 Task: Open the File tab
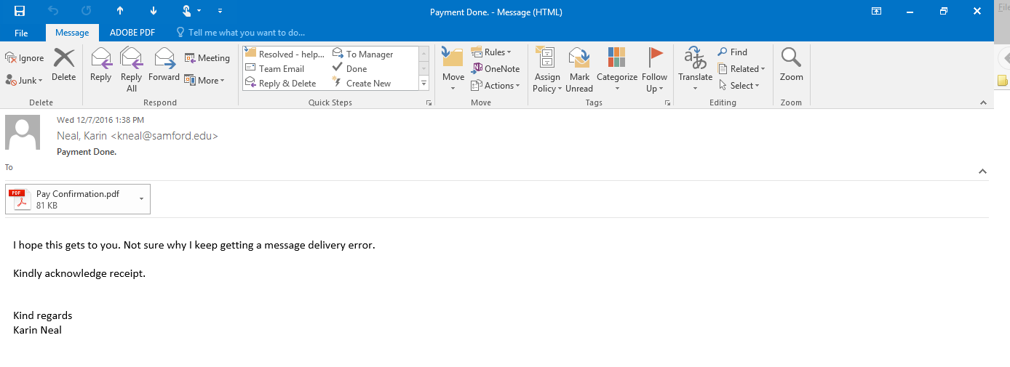[x=21, y=33]
